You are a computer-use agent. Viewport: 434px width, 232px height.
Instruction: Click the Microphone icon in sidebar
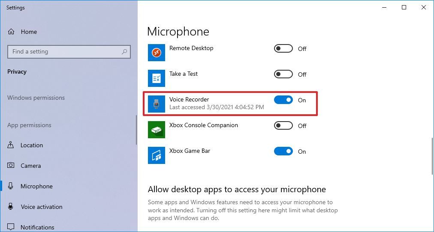[11, 186]
